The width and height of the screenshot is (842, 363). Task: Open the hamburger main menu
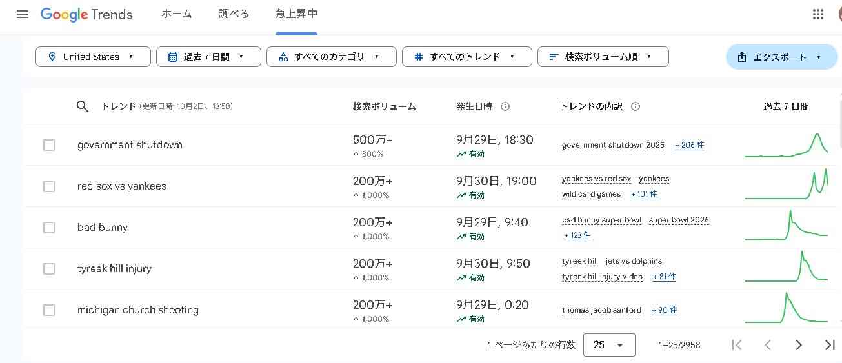tap(23, 14)
